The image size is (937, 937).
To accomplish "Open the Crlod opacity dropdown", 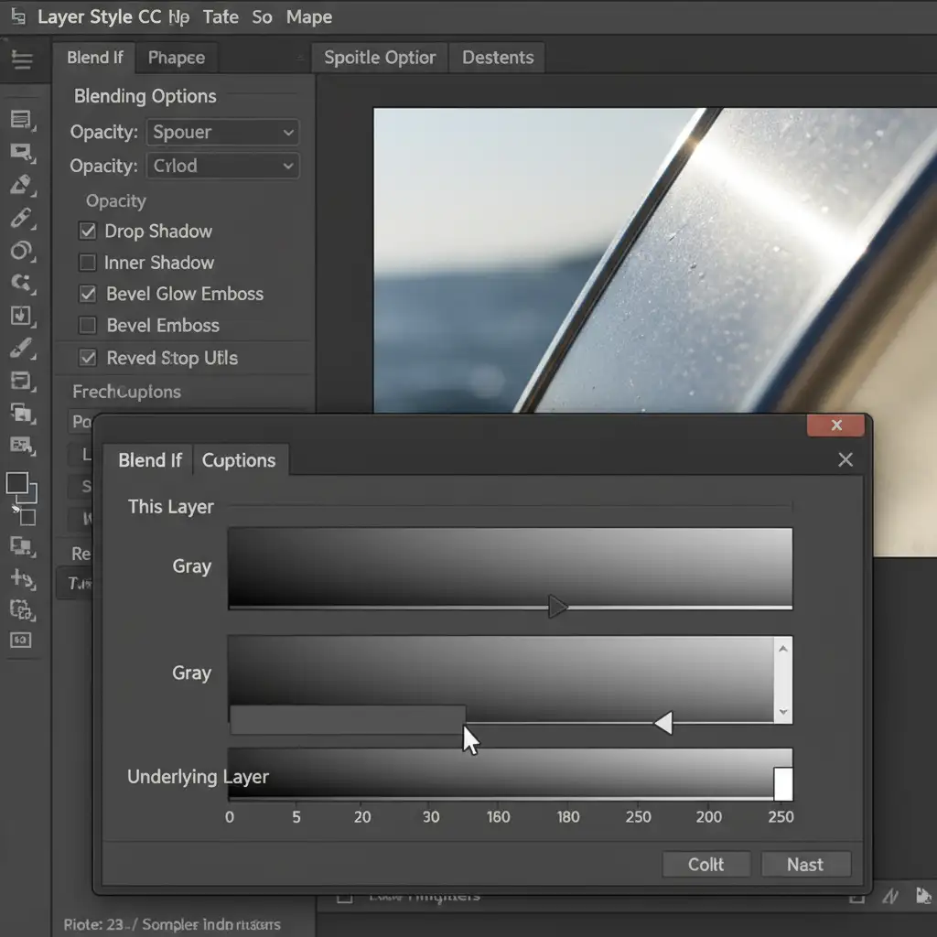I will (222, 166).
